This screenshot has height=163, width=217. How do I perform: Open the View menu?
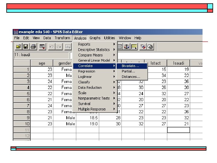tap(36, 38)
